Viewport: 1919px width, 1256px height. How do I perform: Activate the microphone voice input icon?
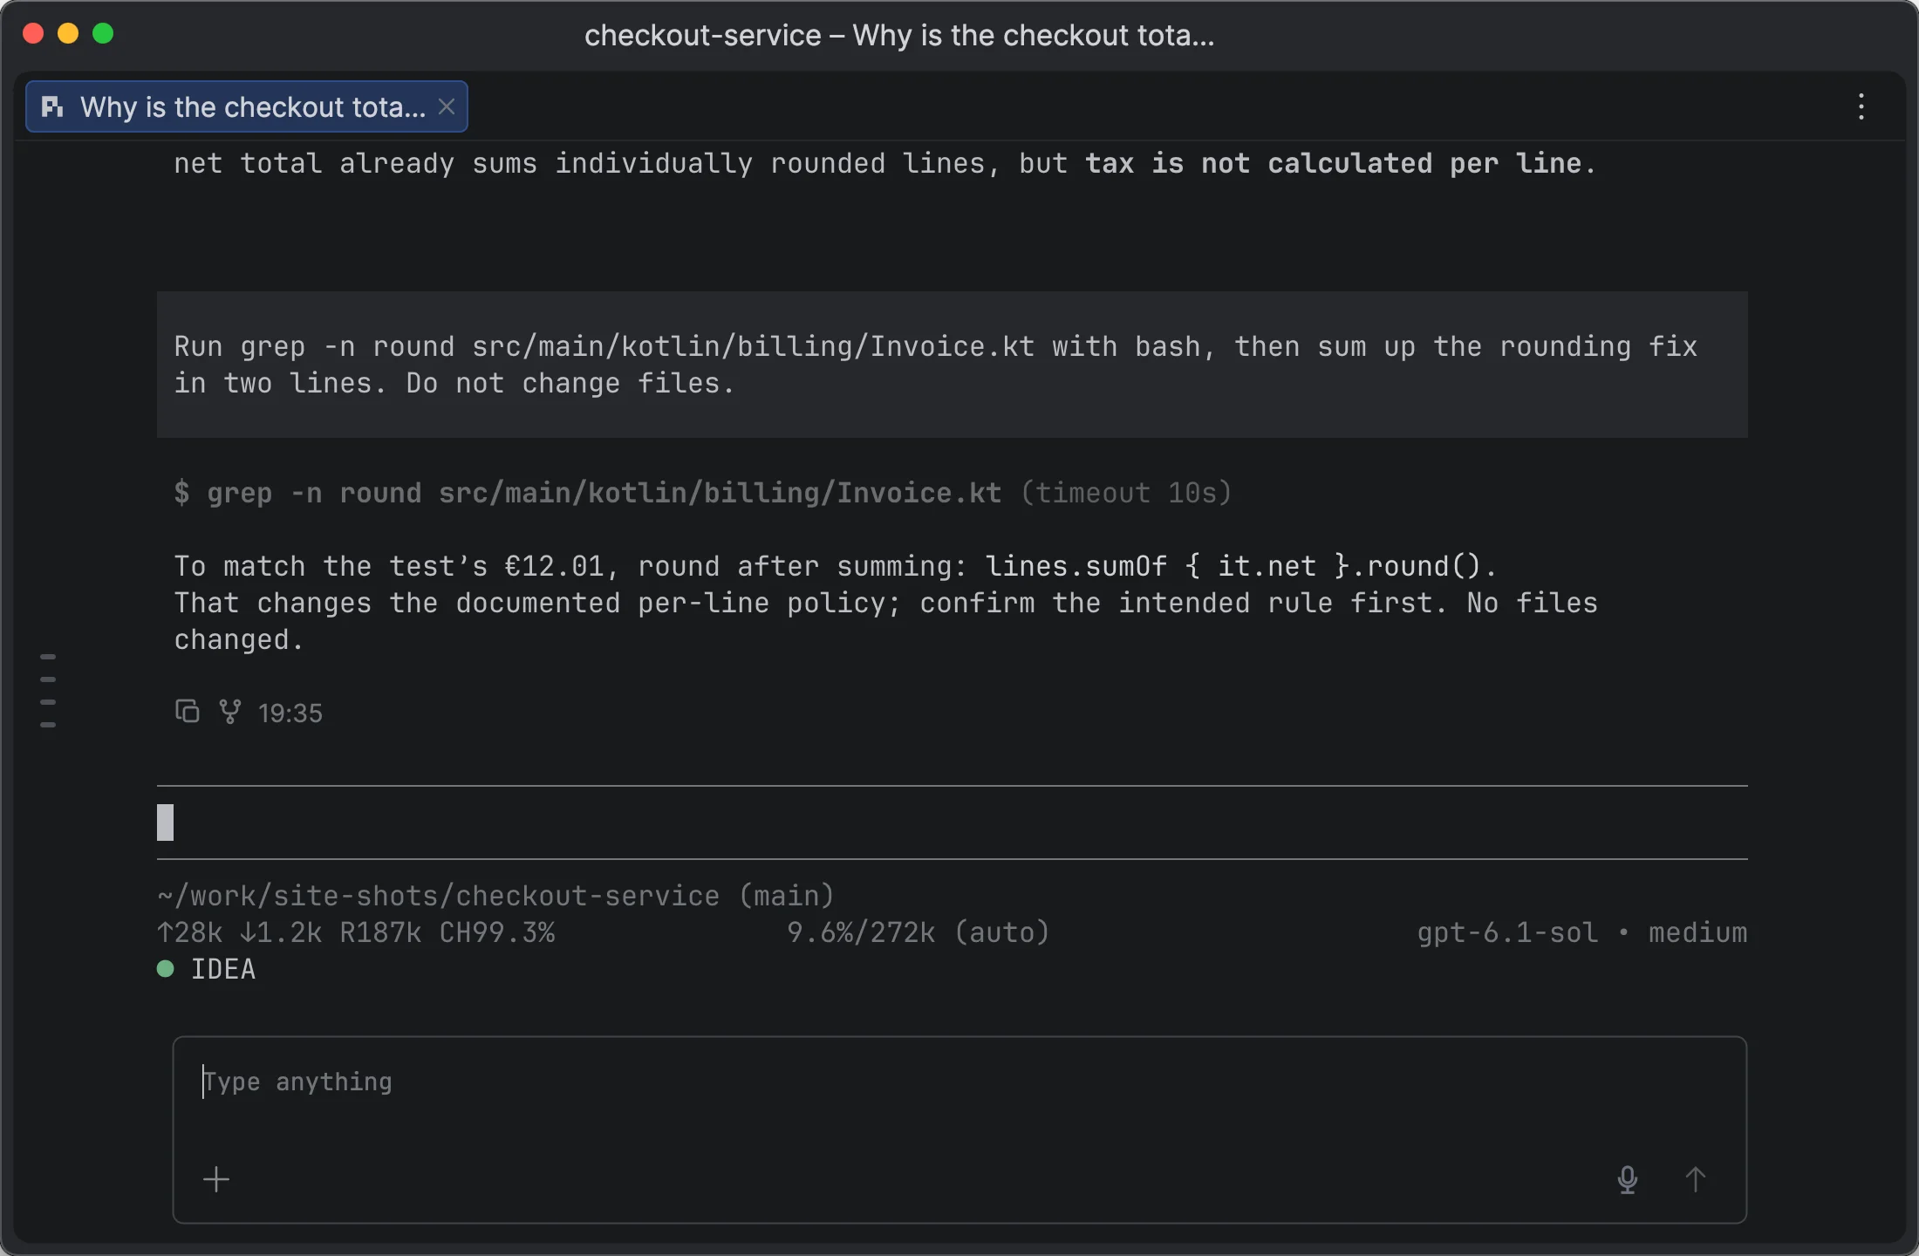(1628, 1179)
